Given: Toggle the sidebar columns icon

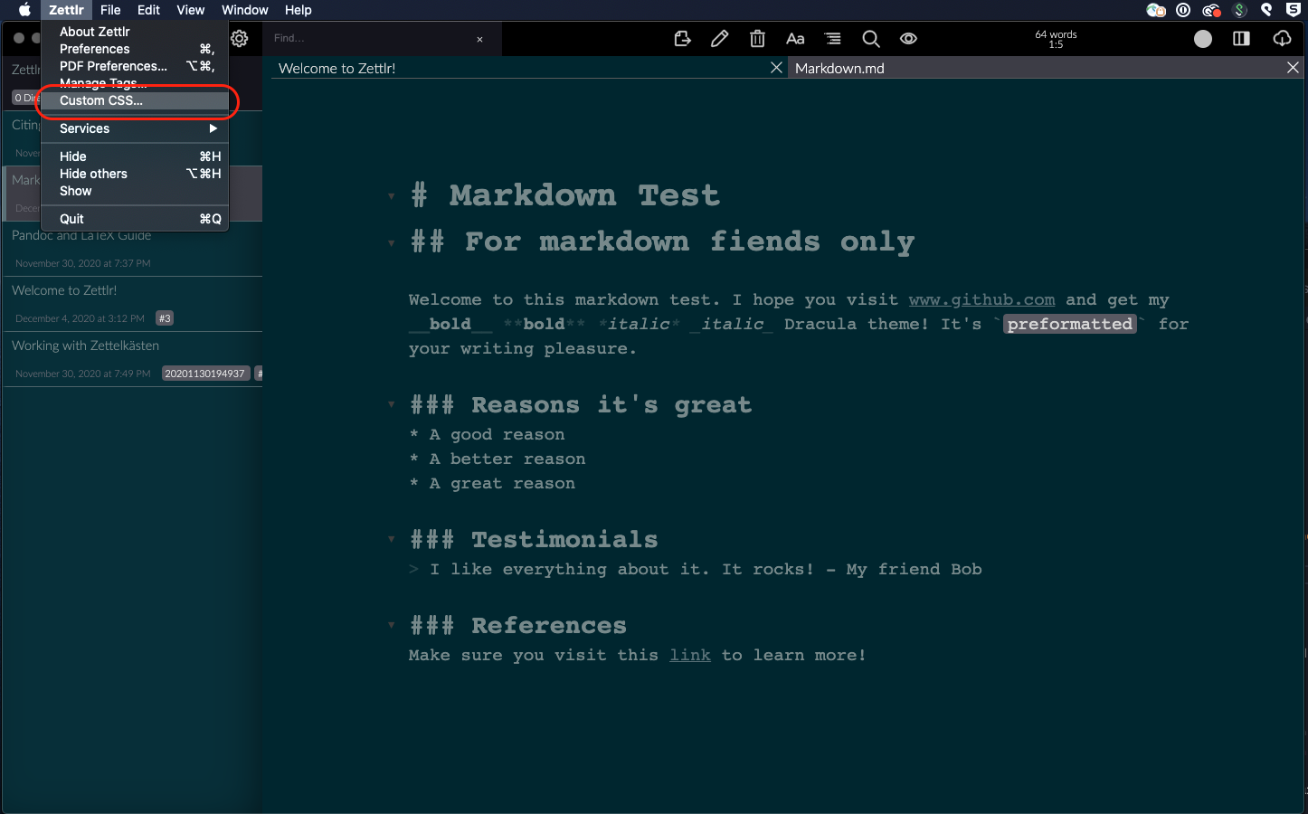Looking at the screenshot, I should click(x=1241, y=39).
